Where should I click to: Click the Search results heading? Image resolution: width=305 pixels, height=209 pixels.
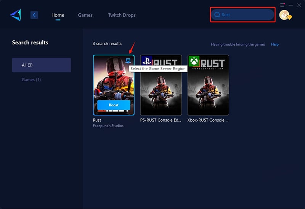30,43
